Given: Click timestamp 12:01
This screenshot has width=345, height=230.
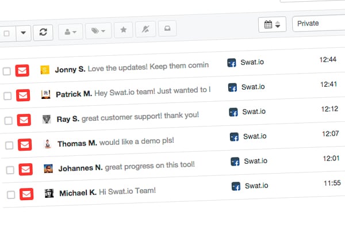Looking at the screenshot, I should point(331,158).
